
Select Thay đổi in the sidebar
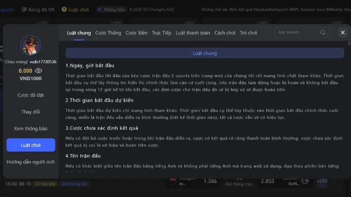click(x=31, y=112)
